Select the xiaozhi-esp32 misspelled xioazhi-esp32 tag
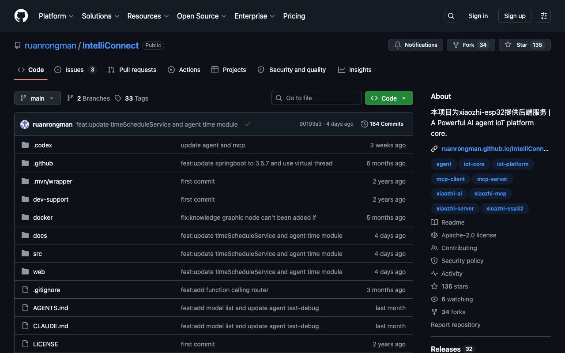 coord(505,209)
